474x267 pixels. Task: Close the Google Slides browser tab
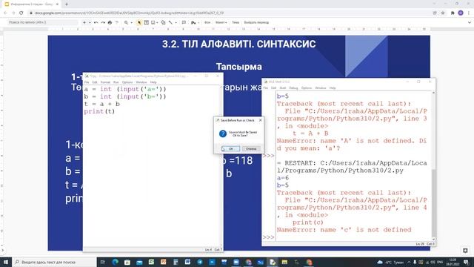57,4
